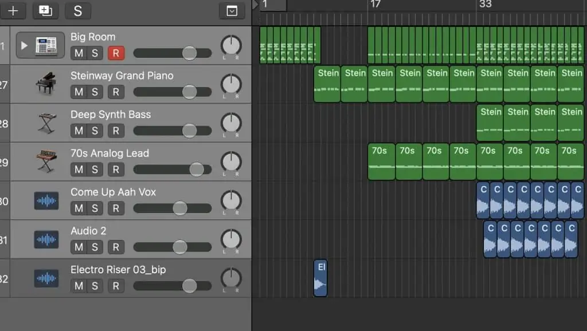This screenshot has width=587, height=331.
Task: Mute the Electro Riser 03_bip track
Action: (x=79, y=286)
